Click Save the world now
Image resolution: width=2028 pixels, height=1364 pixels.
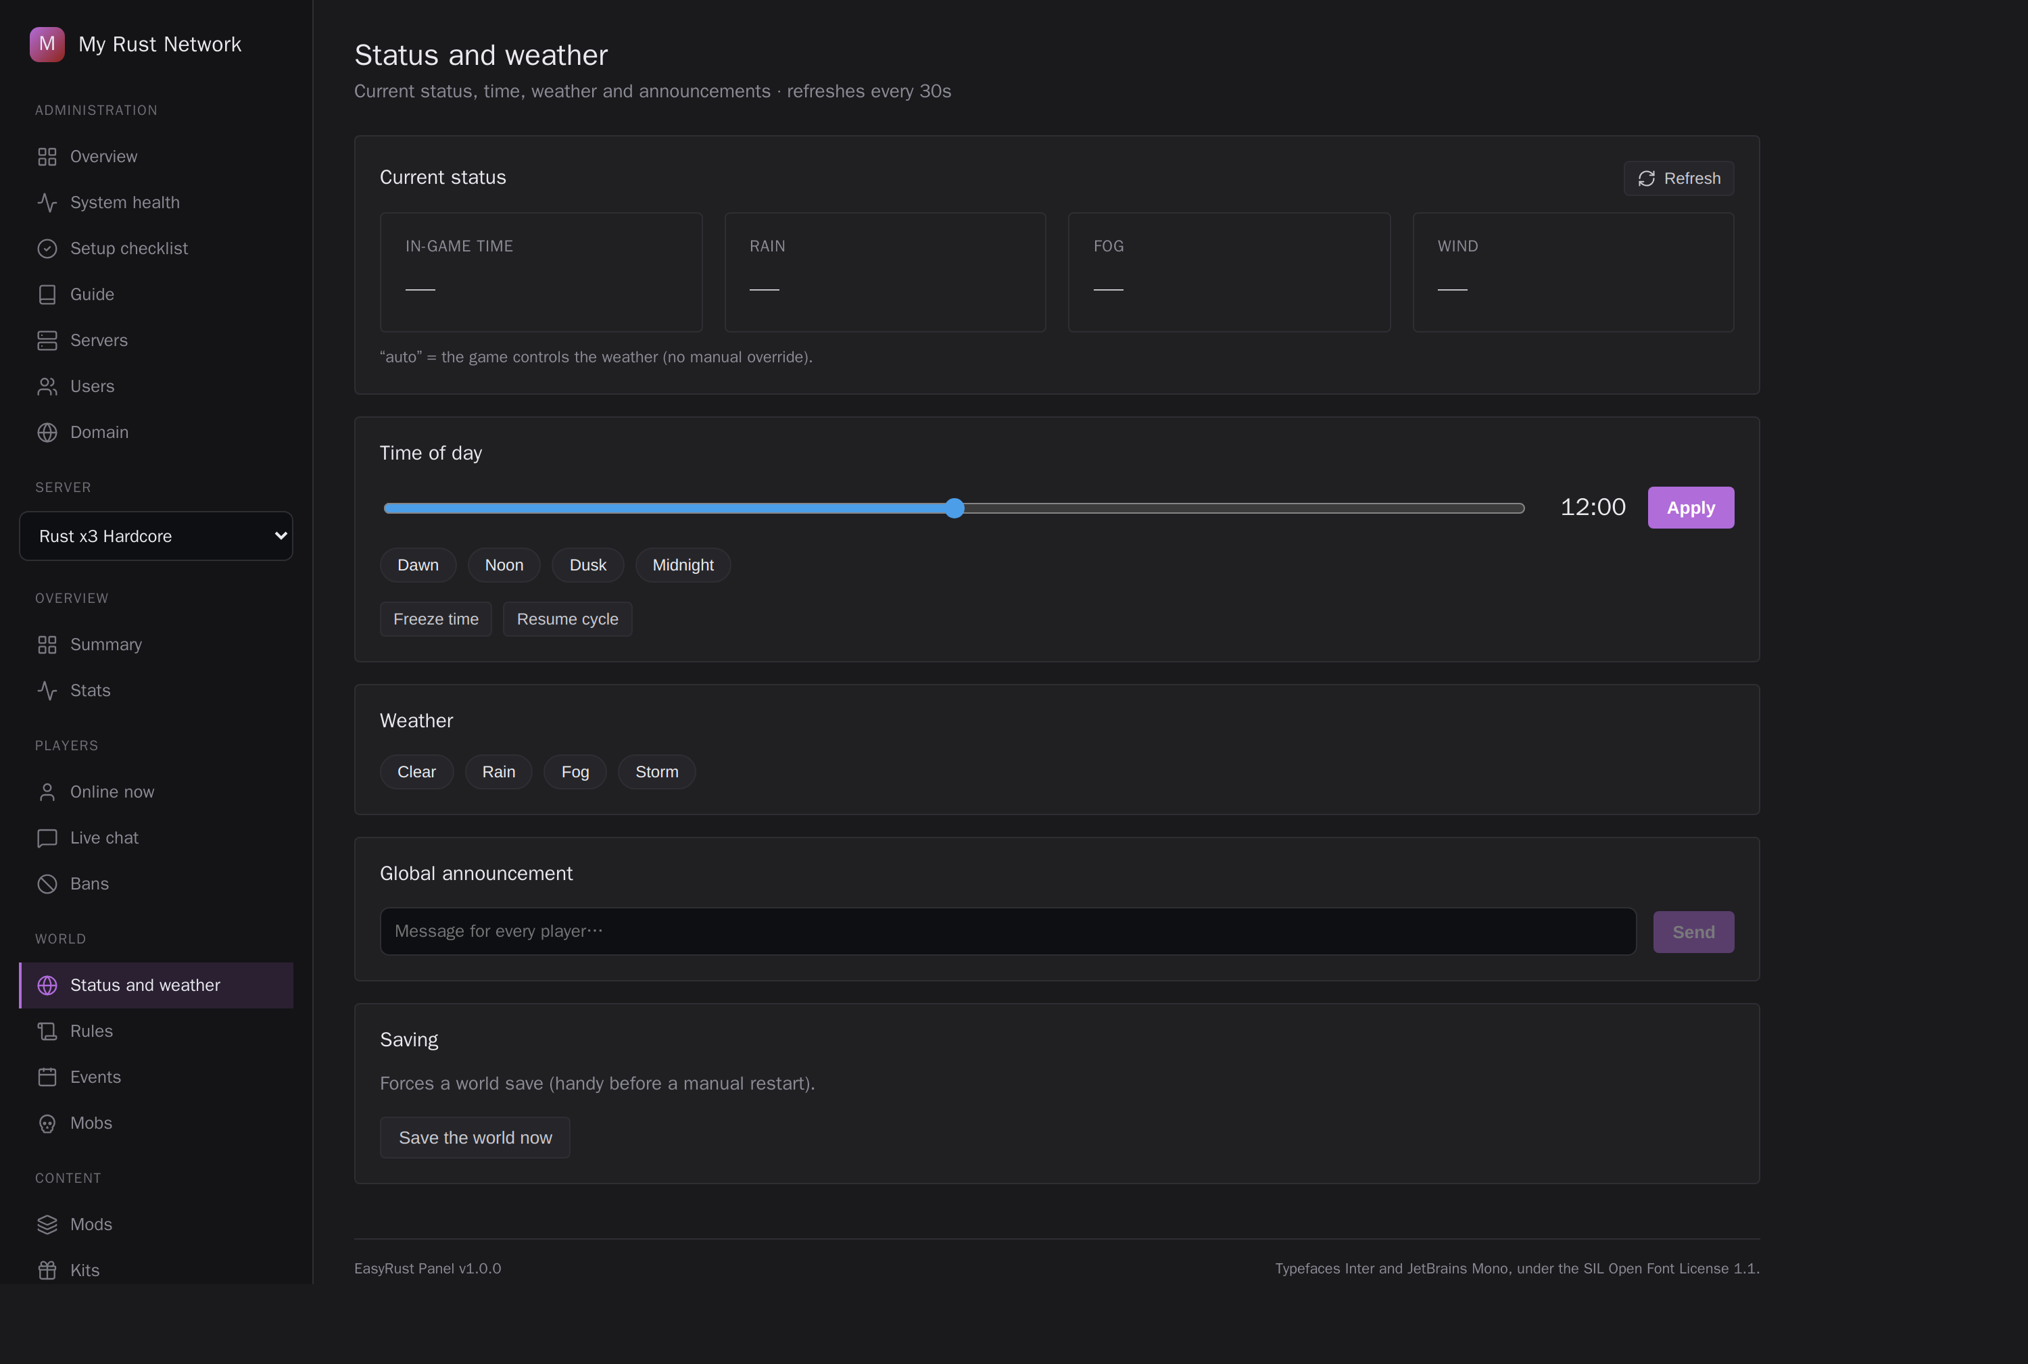pyautogui.click(x=475, y=1138)
